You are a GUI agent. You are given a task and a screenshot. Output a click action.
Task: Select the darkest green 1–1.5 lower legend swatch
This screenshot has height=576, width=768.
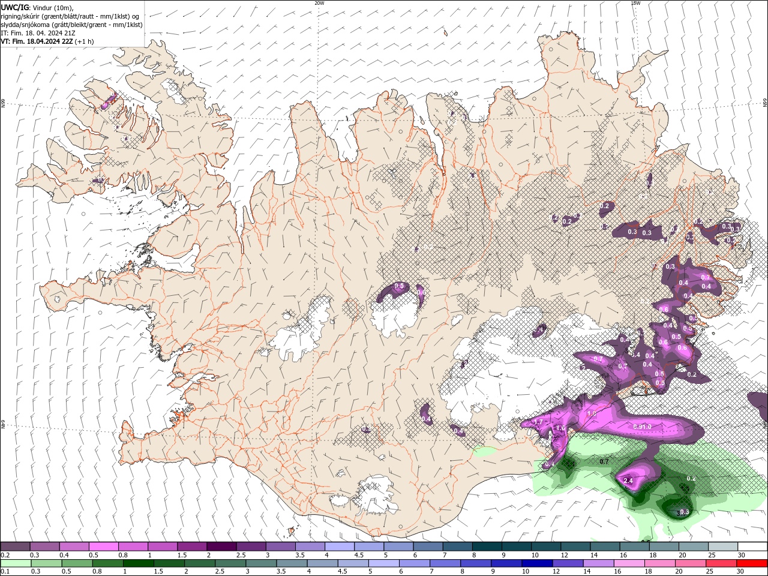pyautogui.click(x=139, y=563)
